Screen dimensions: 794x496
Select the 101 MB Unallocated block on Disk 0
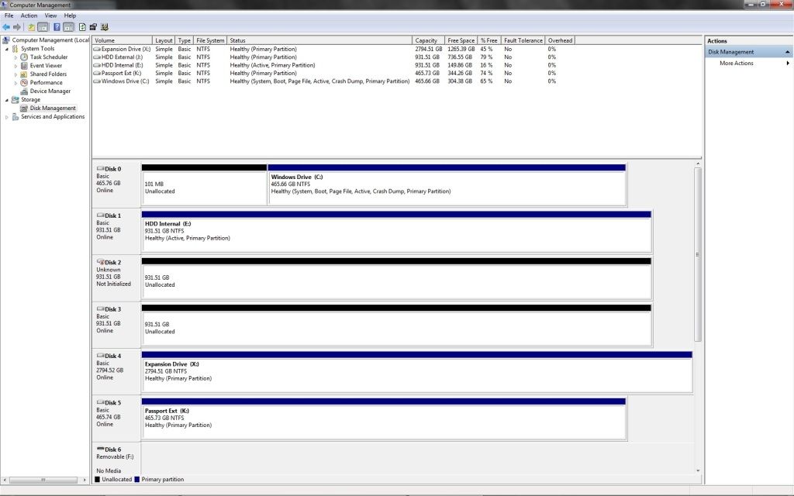(x=204, y=184)
